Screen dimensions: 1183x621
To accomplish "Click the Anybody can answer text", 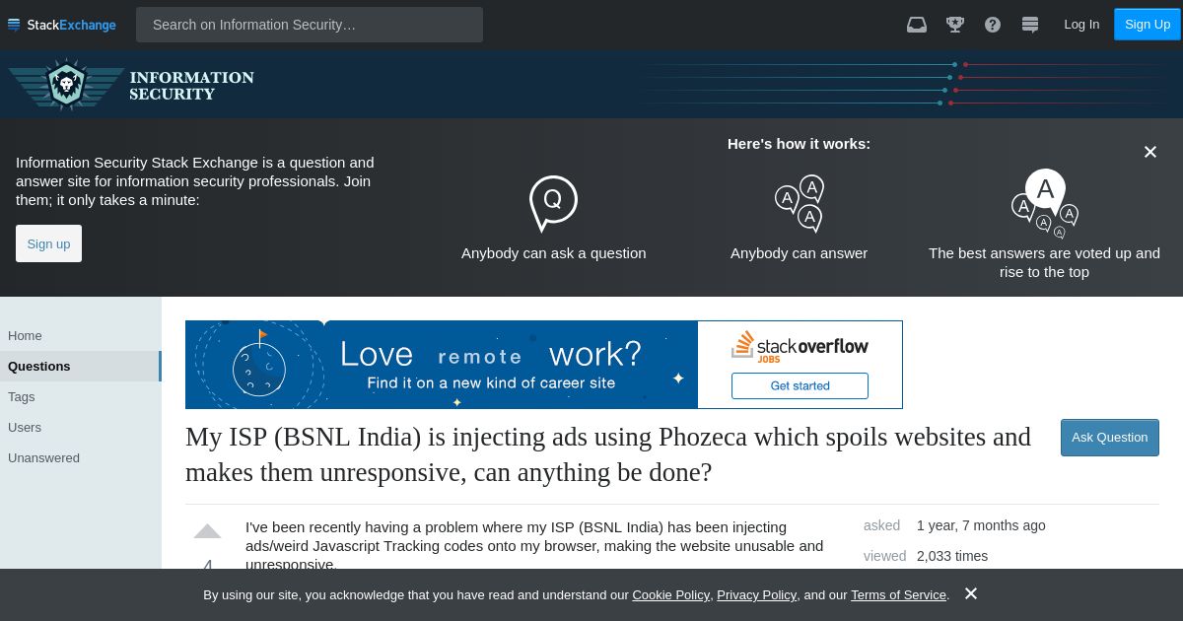I will [x=800, y=253].
